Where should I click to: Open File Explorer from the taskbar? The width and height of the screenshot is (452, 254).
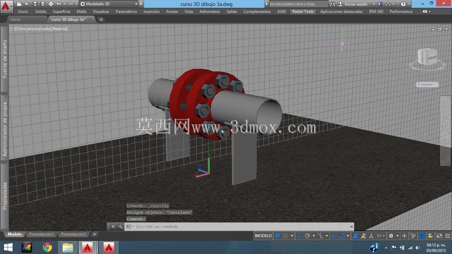coord(68,247)
